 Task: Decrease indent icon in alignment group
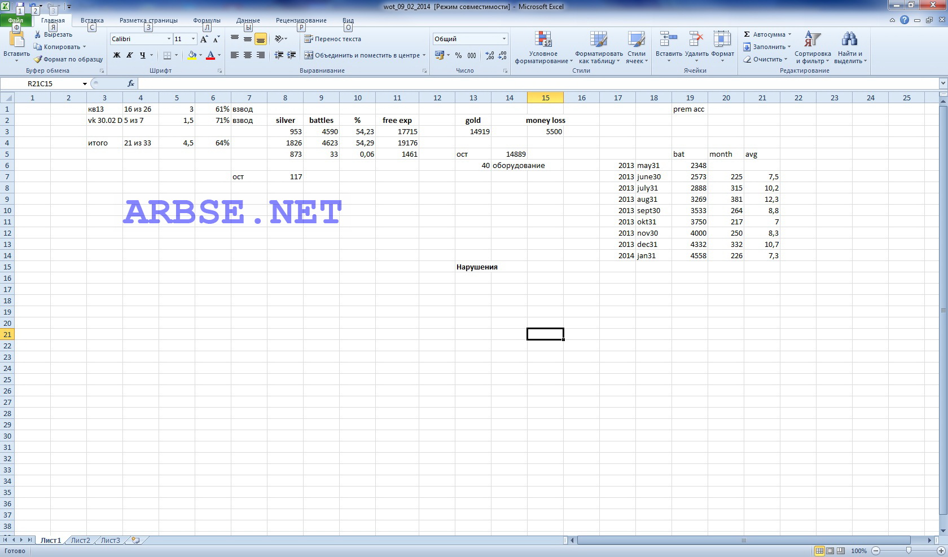coord(279,55)
